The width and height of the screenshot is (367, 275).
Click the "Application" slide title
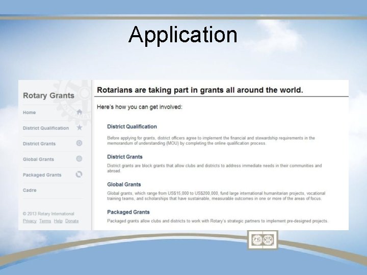pyautogui.click(x=183, y=35)
